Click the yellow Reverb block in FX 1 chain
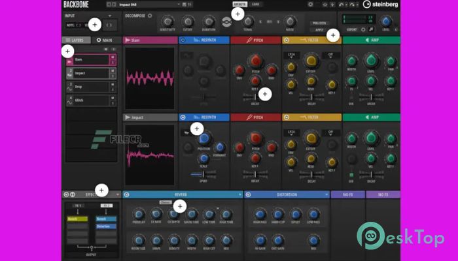 click(77, 219)
